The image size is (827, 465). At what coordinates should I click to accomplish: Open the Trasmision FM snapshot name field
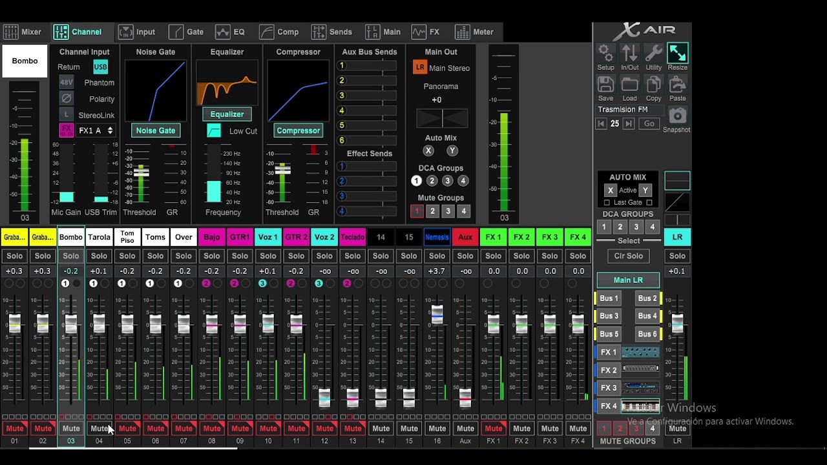click(631, 110)
